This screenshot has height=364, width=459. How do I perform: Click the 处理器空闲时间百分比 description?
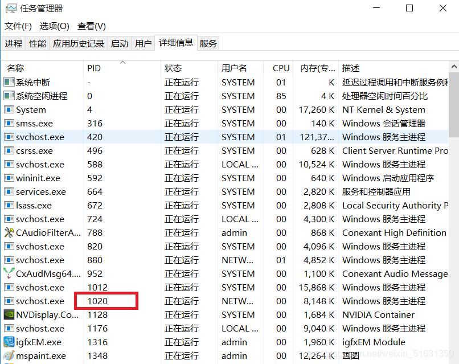click(385, 96)
